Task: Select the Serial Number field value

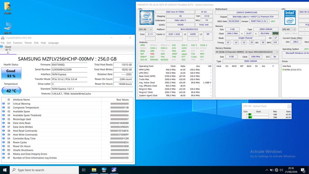Action: (x=69, y=70)
